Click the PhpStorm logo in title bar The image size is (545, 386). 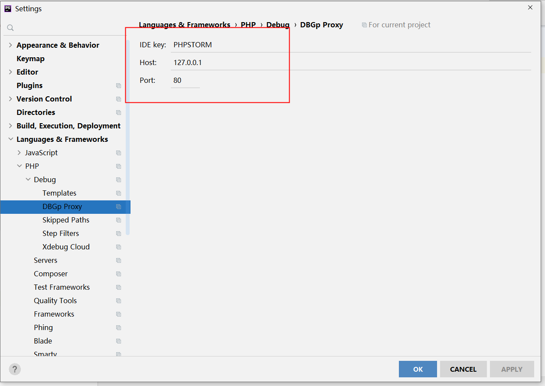click(8, 8)
